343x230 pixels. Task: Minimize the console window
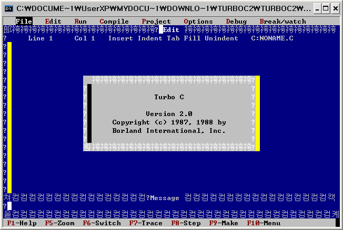coord(317,9)
